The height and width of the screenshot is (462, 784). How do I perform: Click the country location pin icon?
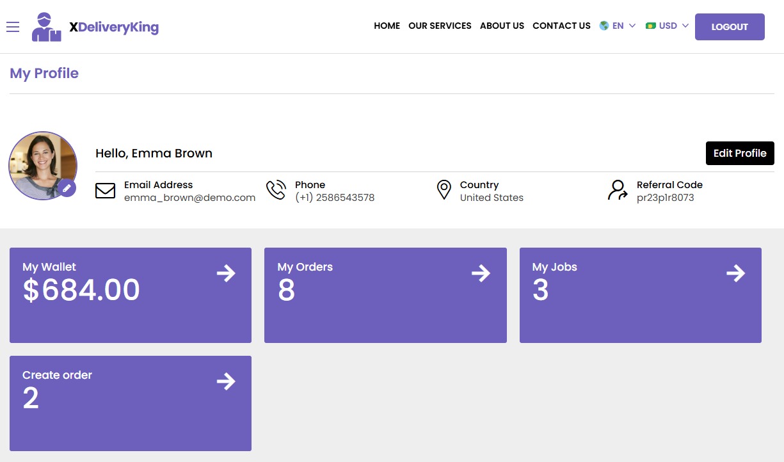tap(444, 190)
